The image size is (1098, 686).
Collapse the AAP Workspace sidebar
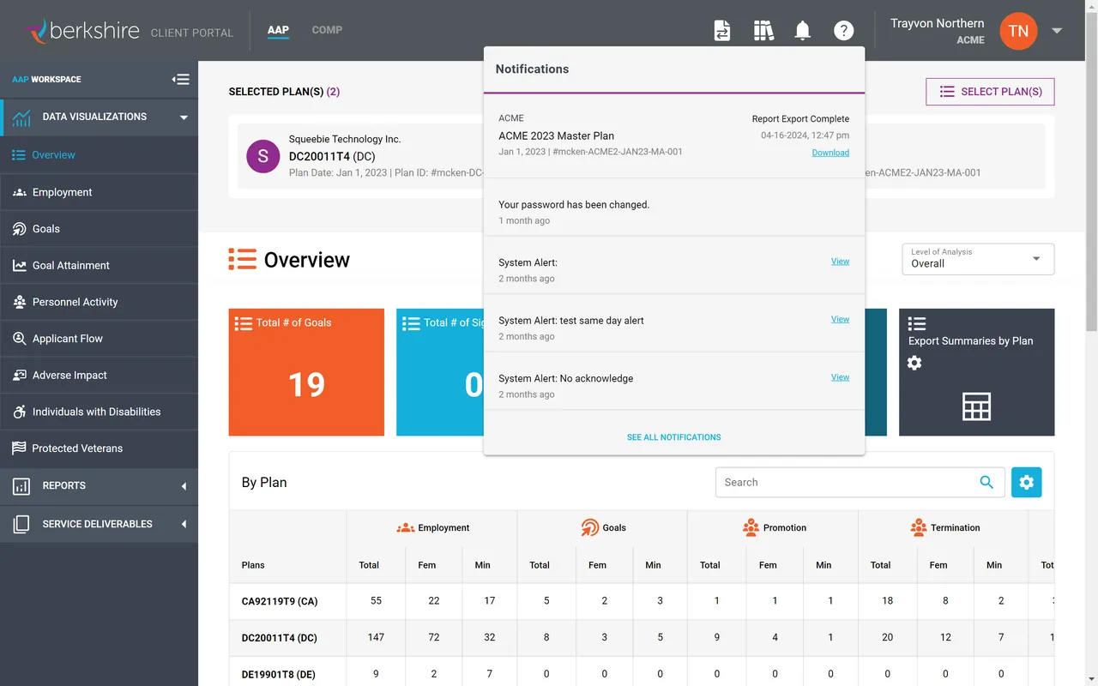[181, 79]
